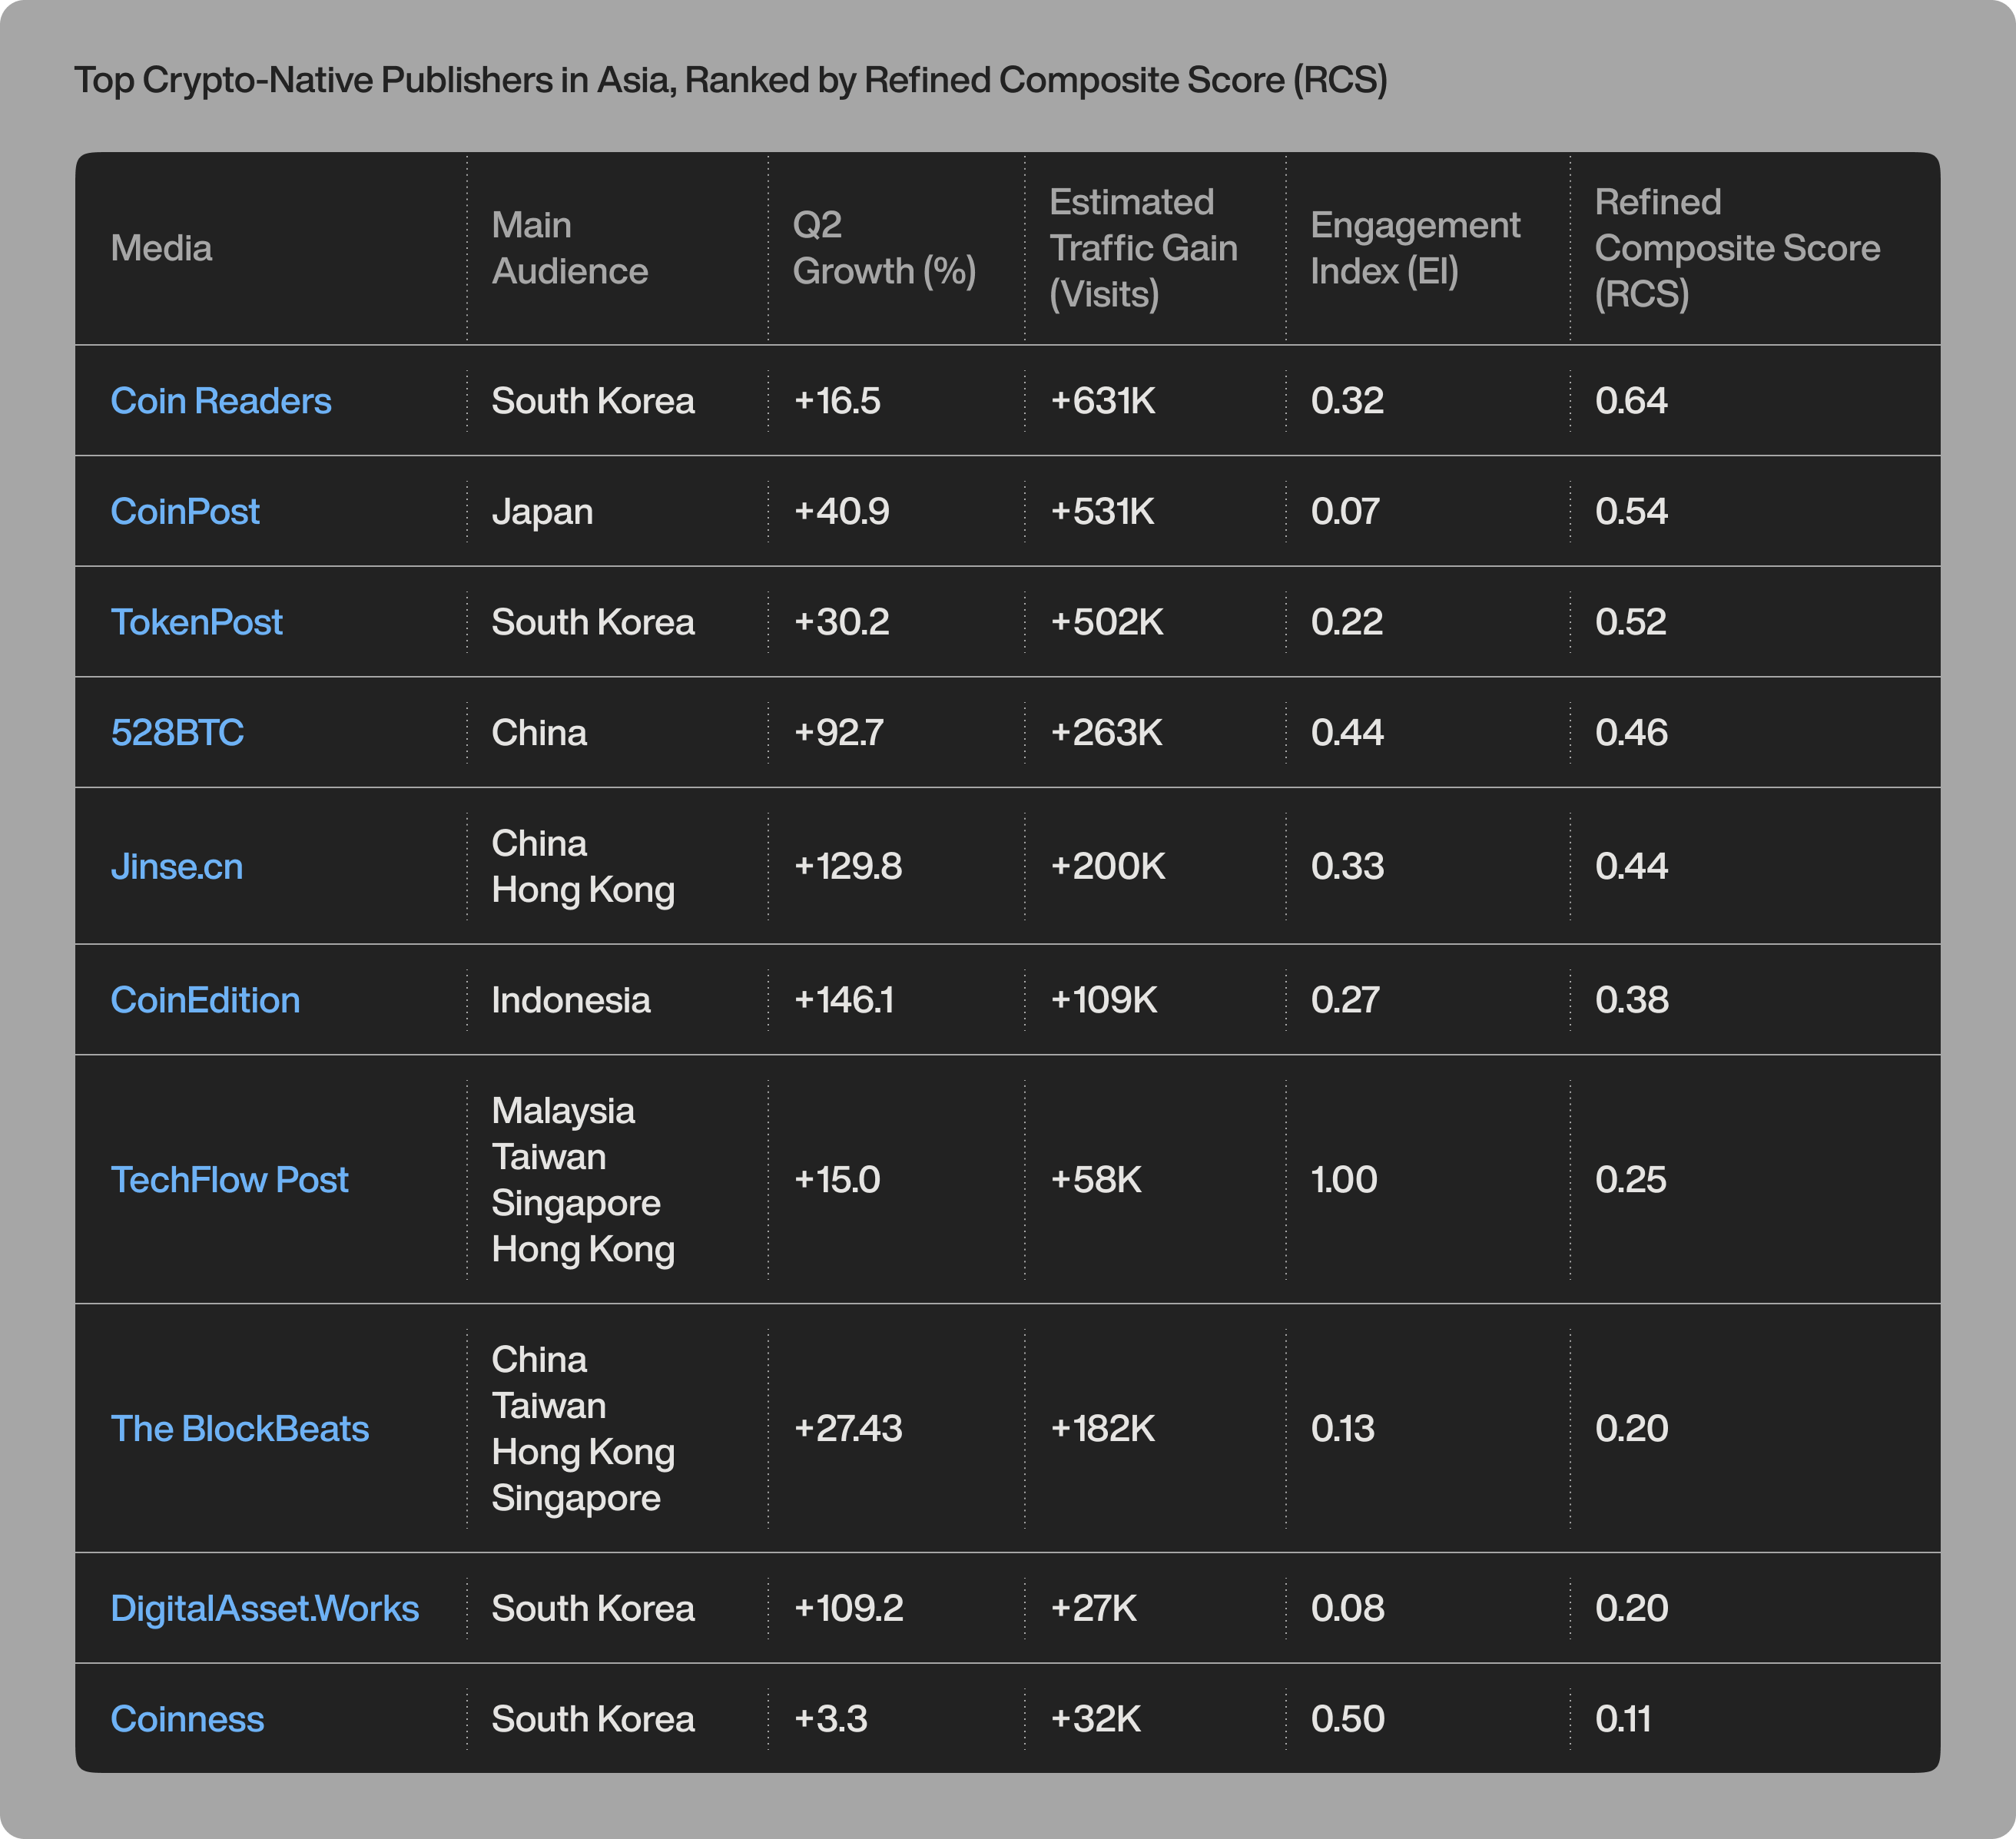
Task: Click the CoinEdition link
Action: tap(205, 1000)
